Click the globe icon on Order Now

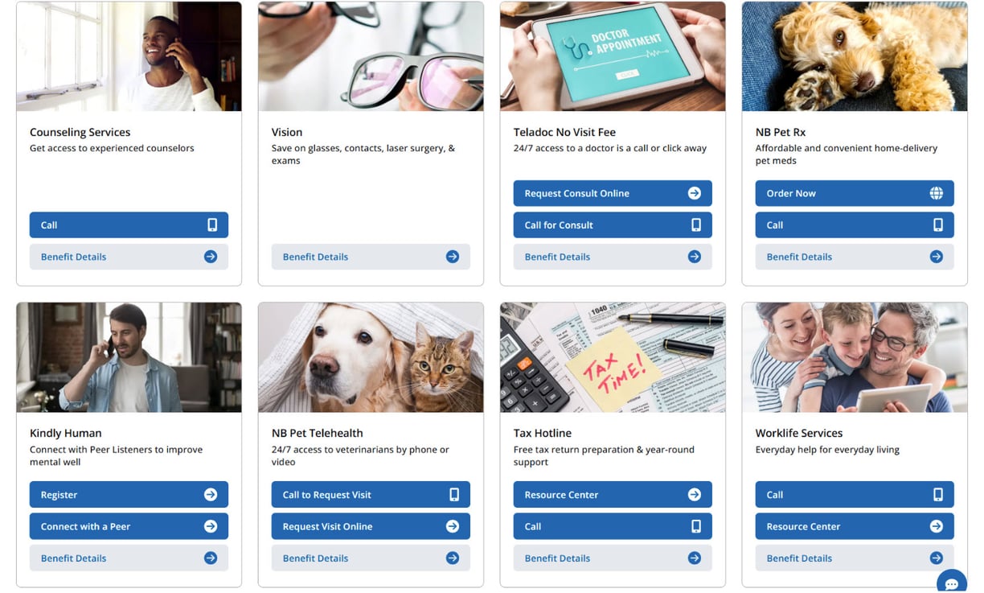tap(937, 193)
